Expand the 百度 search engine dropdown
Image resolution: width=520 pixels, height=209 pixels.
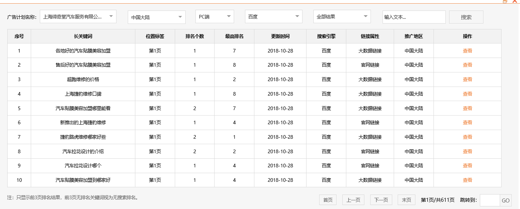(273, 17)
